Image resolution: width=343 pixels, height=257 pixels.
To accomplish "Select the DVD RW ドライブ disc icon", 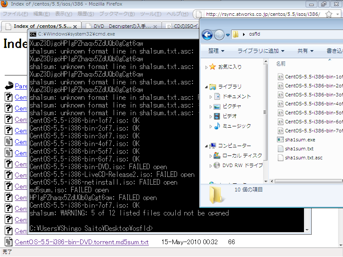I will pyautogui.click(x=217, y=165).
